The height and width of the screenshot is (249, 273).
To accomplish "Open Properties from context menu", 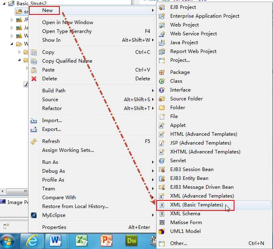I will (54, 227).
